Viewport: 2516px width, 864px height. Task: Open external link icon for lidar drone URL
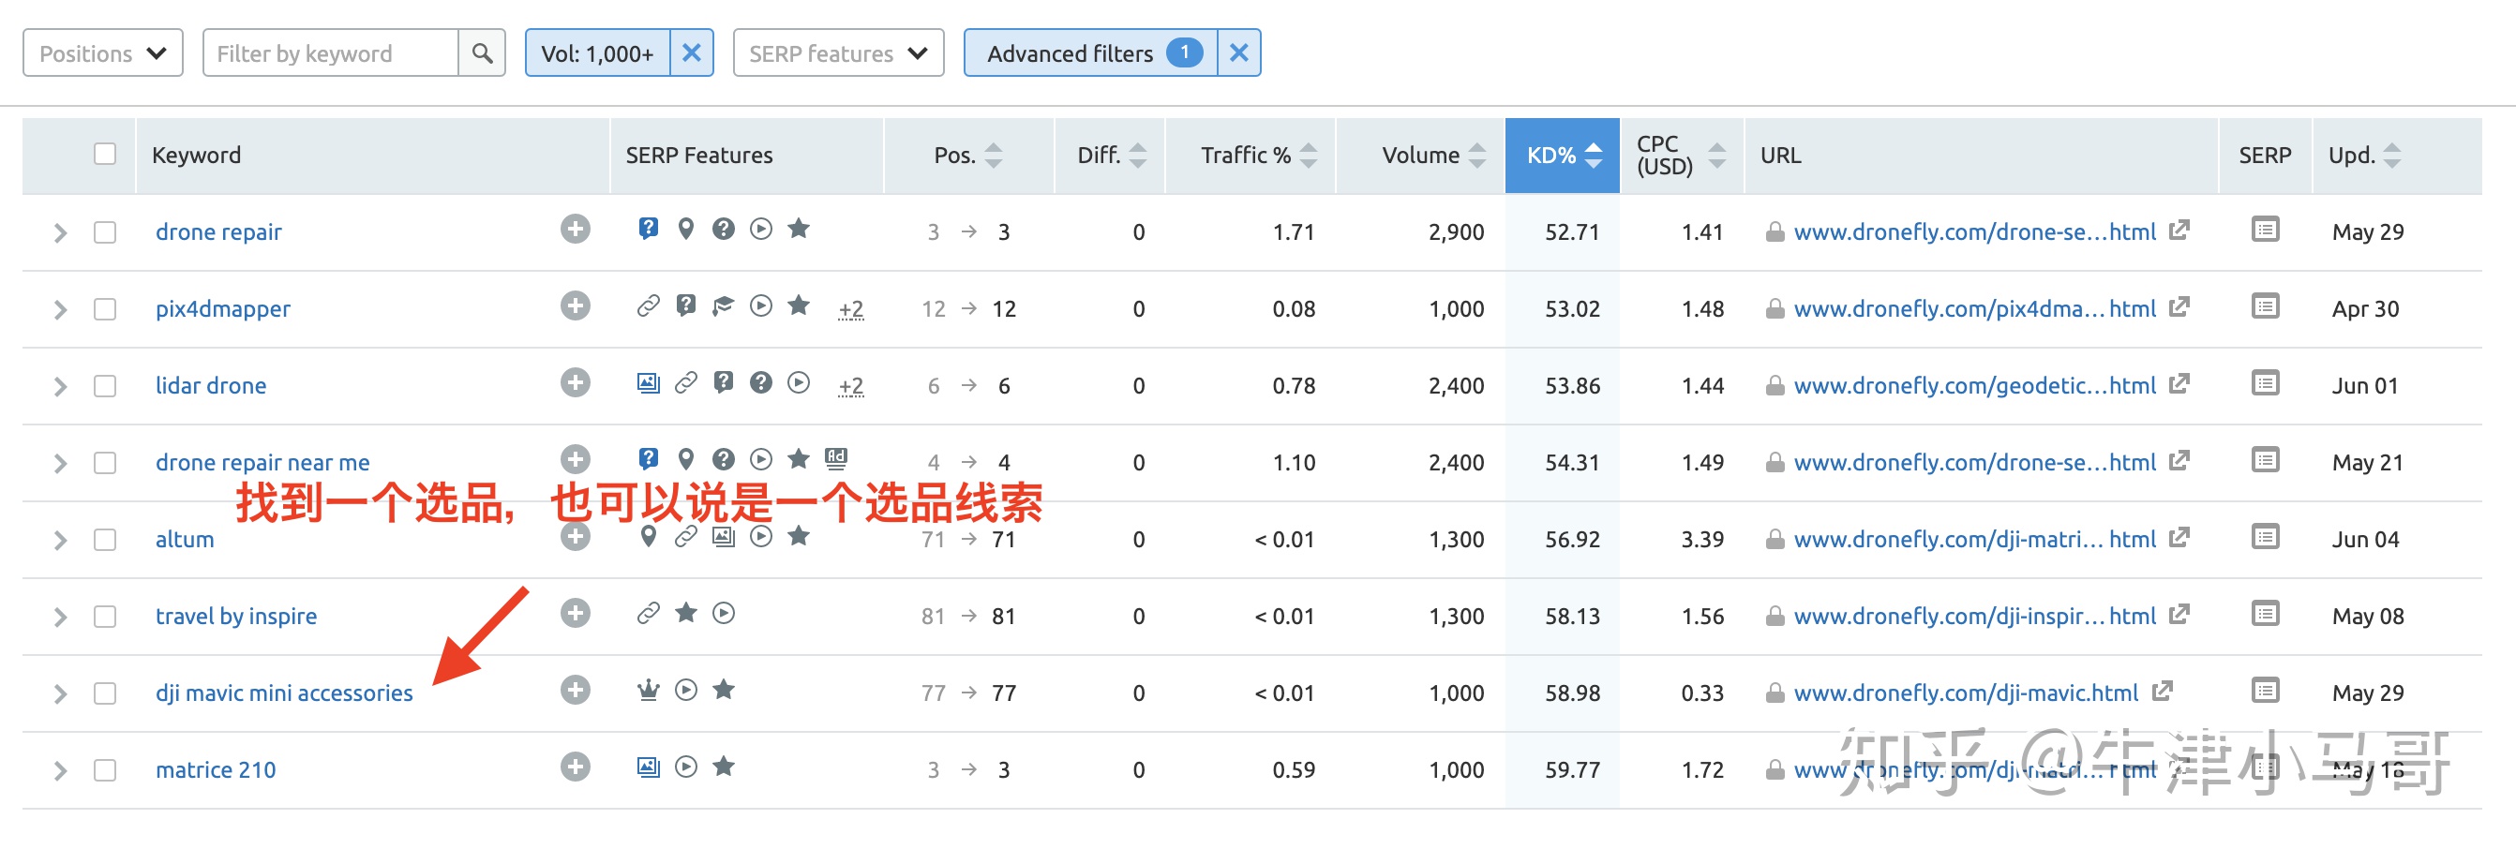pos(2179,383)
